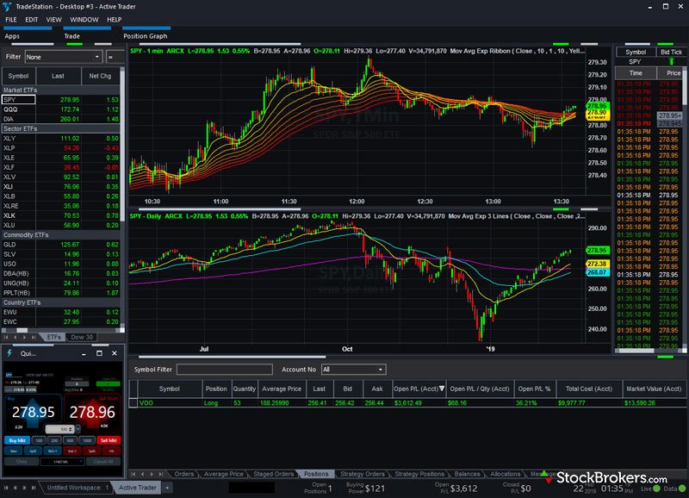
Task: Click the cyan 268.07 moving average label
Action: [x=597, y=272]
